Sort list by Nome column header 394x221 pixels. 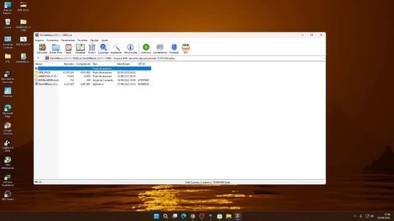[x=47, y=64]
